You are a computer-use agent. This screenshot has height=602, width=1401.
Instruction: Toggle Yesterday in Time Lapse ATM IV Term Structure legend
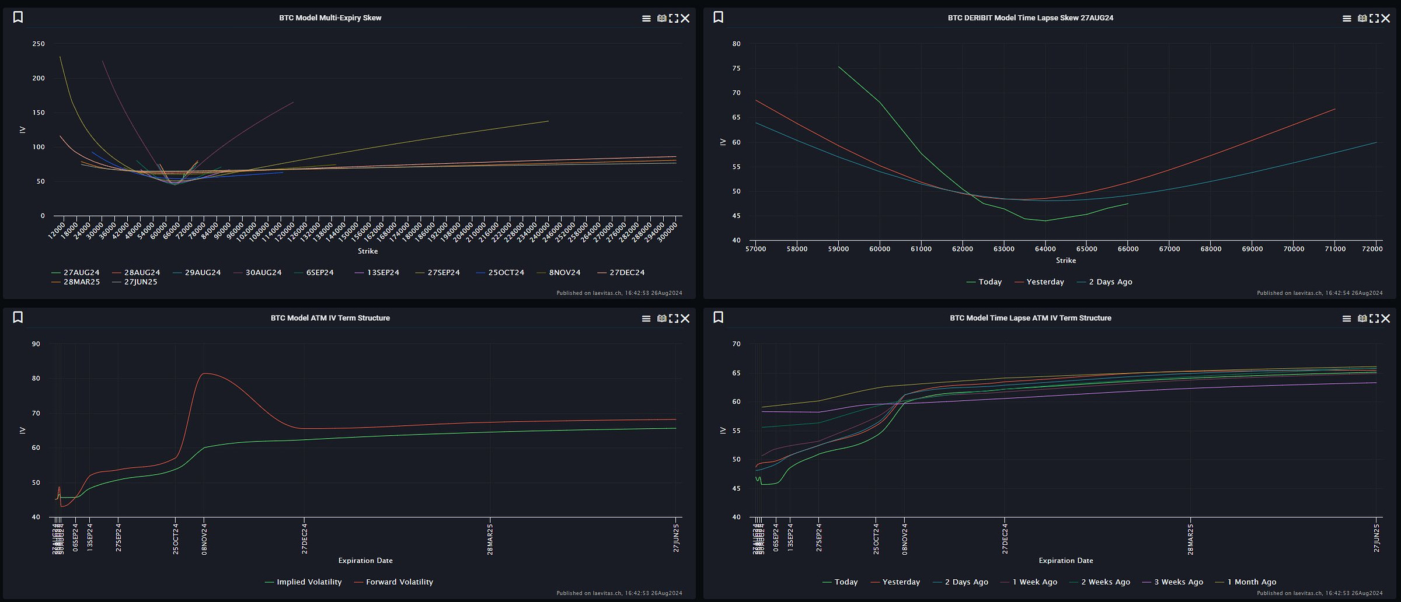(x=895, y=582)
